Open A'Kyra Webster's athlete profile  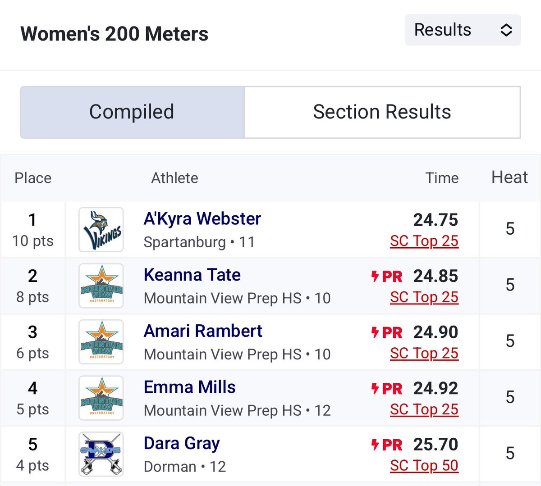point(202,219)
